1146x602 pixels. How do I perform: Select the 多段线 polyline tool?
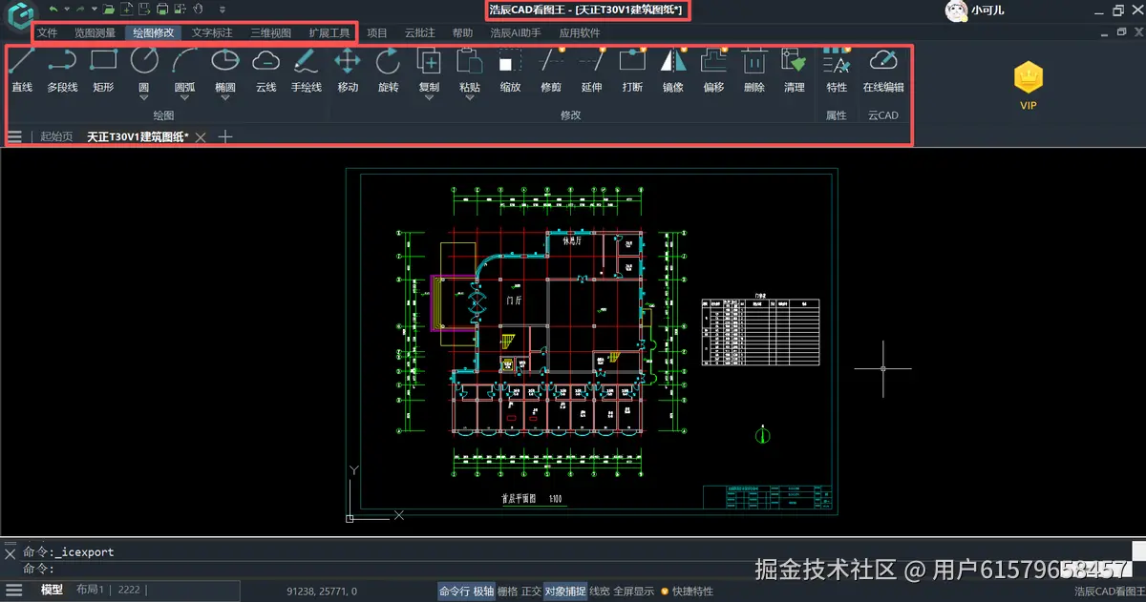62,70
